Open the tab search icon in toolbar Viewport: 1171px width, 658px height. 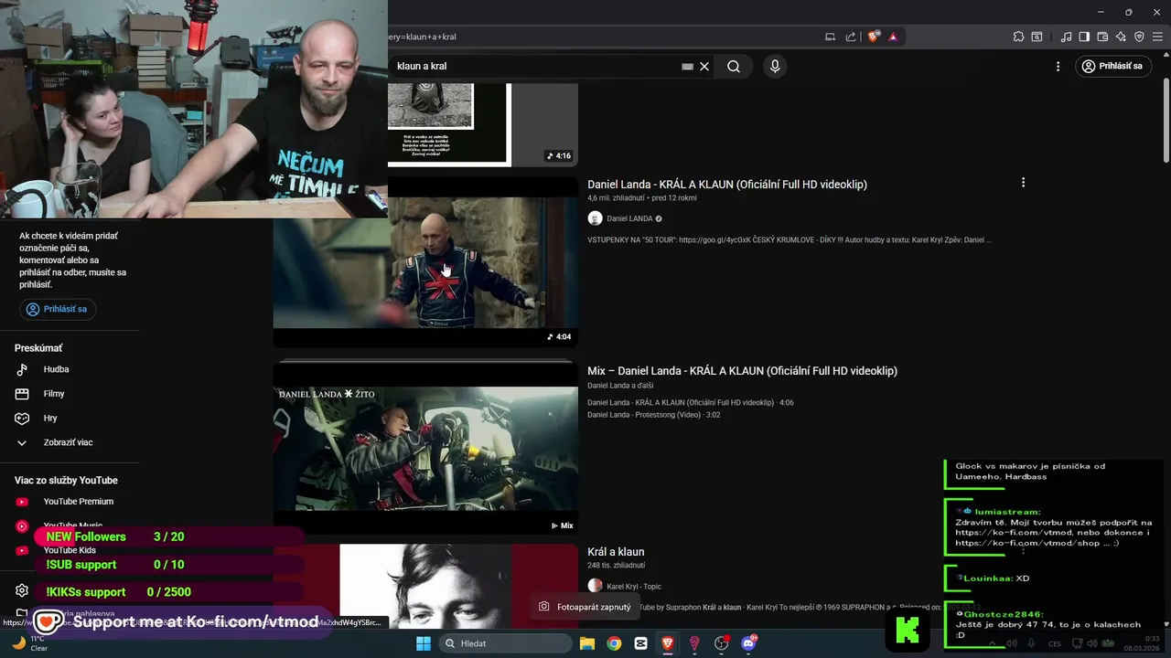tap(1037, 37)
